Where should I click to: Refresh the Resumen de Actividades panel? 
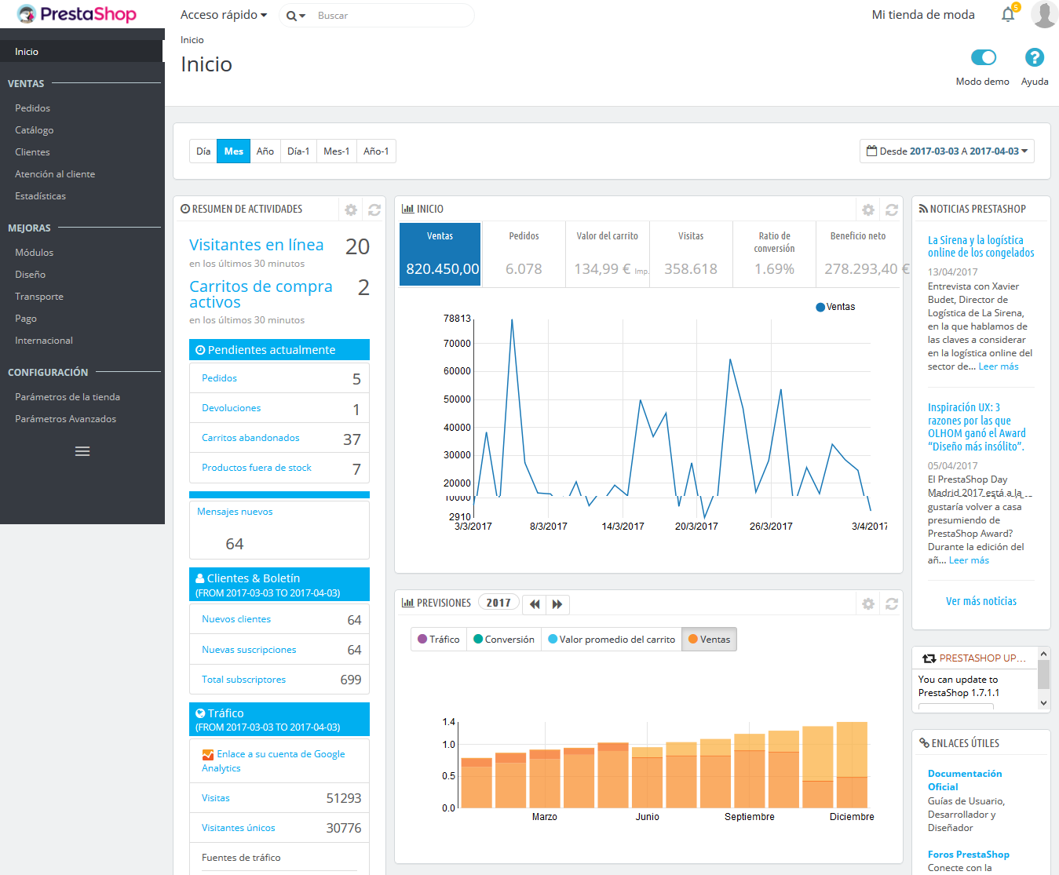coord(374,210)
